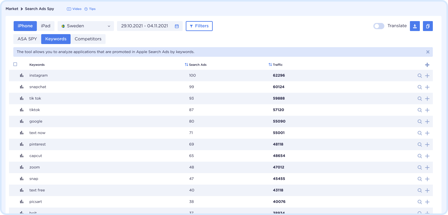448x215 pixels.
Task: Switch device to iPad
Action: point(46,26)
